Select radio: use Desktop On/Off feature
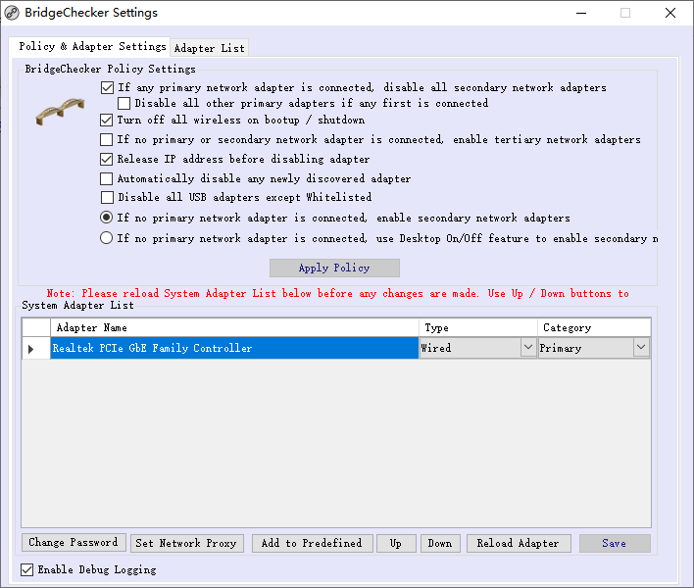This screenshot has width=694, height=588. click(106, 238)
